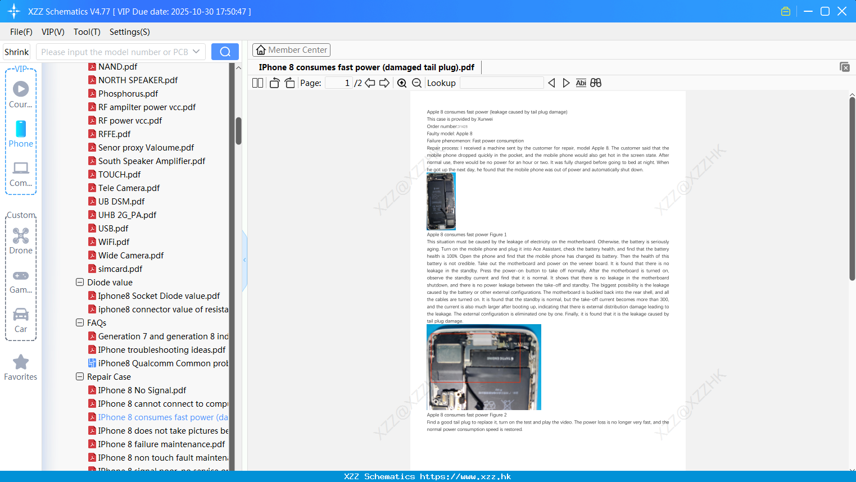The height and width of the screenshot is (482, 856).
Task: Click the Page number field
Action: (338, 83)
